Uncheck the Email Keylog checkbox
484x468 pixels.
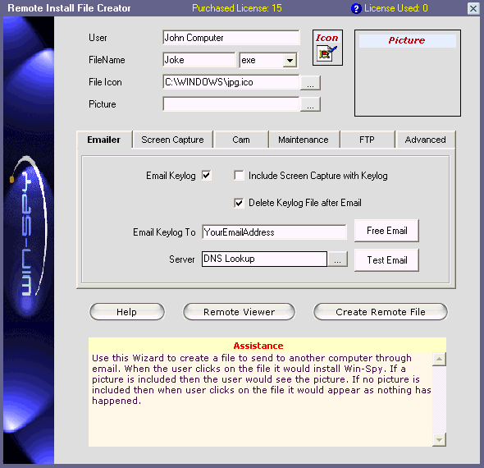coord(206,176)
